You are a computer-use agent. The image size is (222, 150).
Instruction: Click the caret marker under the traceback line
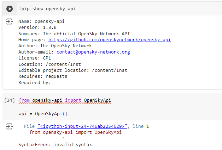tap(63, 138)
